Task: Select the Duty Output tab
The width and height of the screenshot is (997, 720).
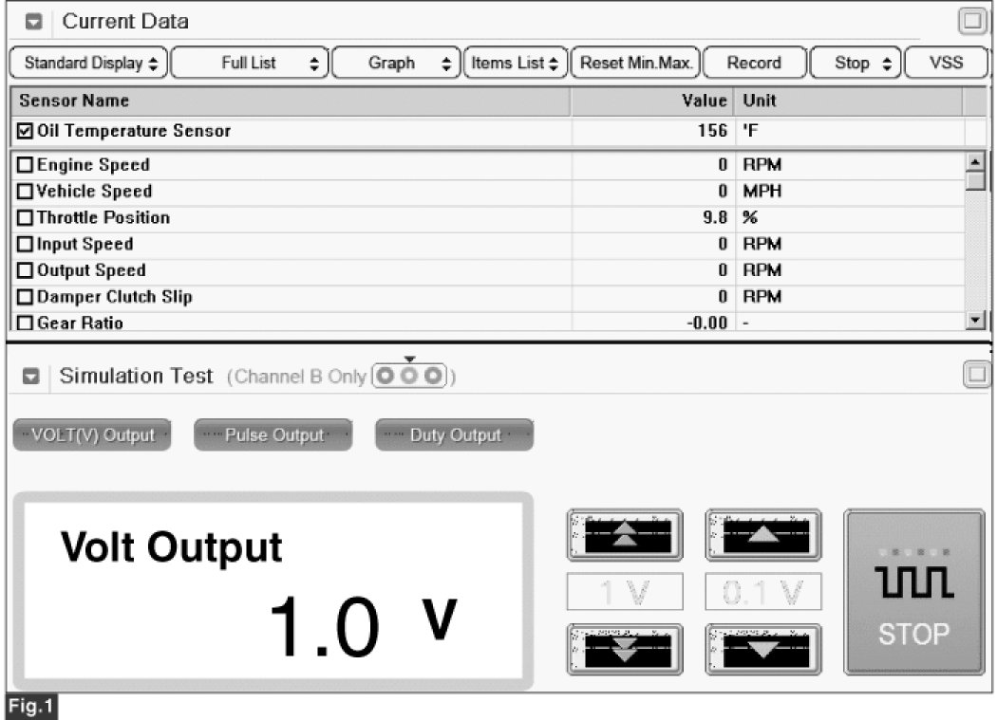Action: (454, 435)
